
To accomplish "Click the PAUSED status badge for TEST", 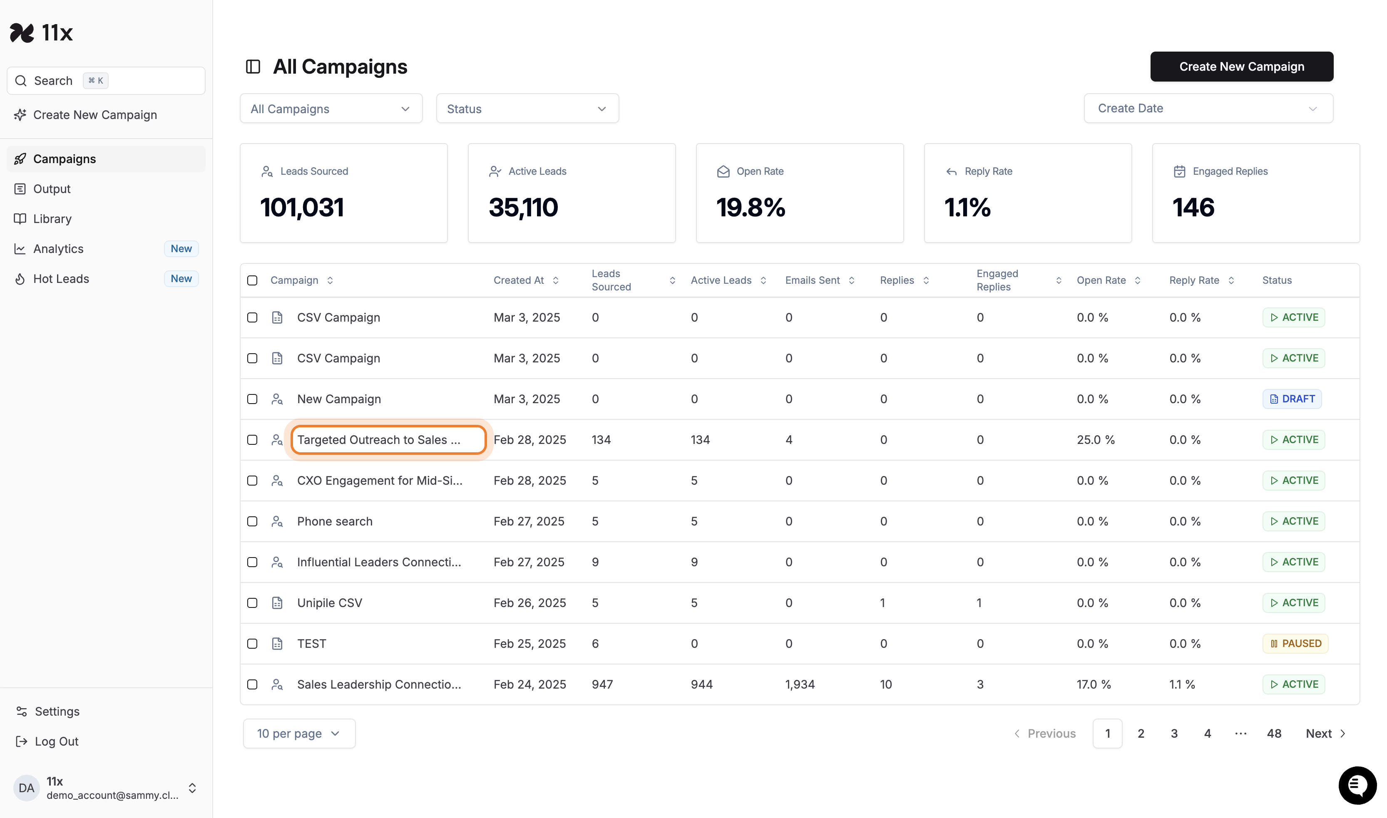I will coord(1295,644).
